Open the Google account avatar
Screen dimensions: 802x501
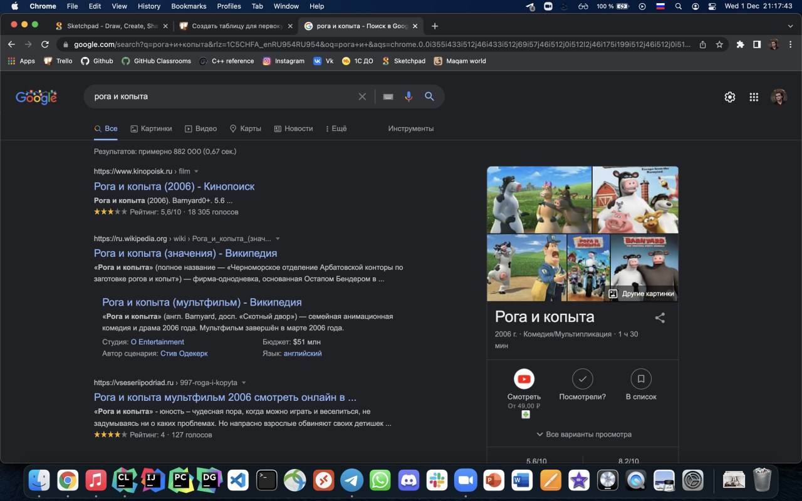point(779,97)
